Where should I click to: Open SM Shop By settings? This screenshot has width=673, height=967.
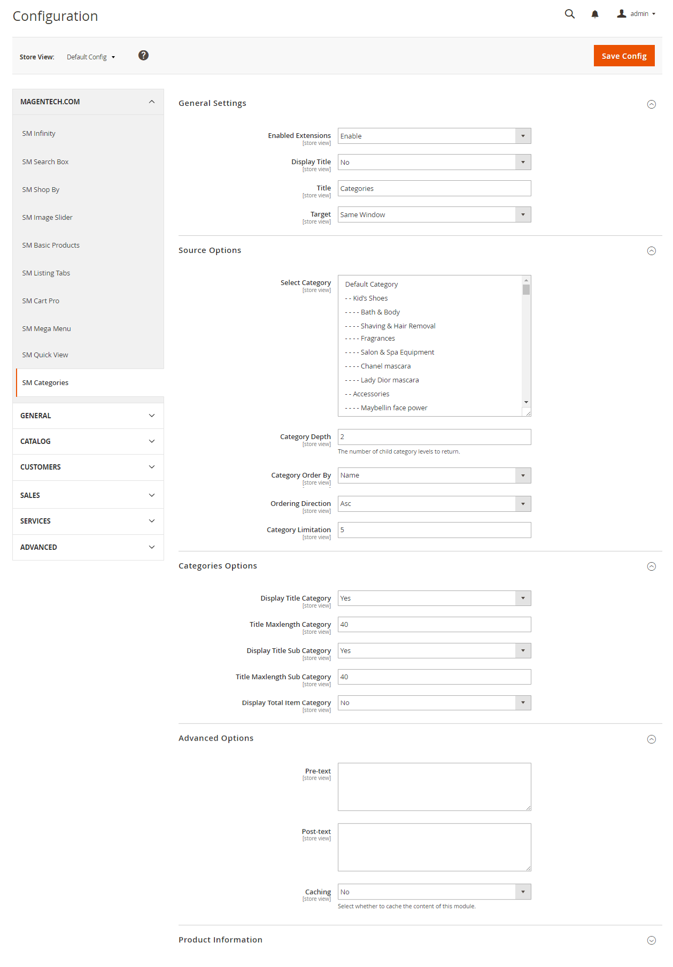point(41,190)
